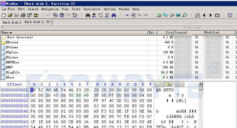Viewport: 237px width, 128px height.
Task: Open RAM with the memory chip icon
Action: coord(172,15)
